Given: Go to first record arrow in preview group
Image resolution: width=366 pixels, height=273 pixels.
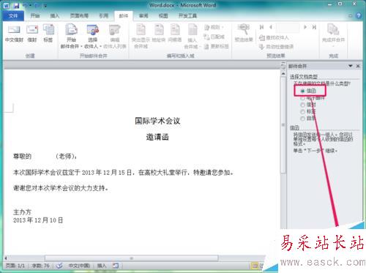Looking at the screenshot, I should tap(261, 27).
